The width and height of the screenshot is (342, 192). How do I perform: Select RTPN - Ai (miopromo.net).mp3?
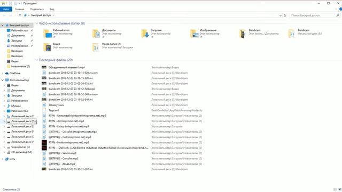click(x=66, y=121)
